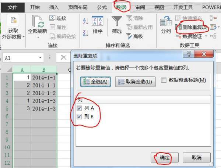This screenshot has width=221, height=168.
Task: Click the 删除重复项 ribbon button
Action: pyautogui.click(x=191, y=27)
